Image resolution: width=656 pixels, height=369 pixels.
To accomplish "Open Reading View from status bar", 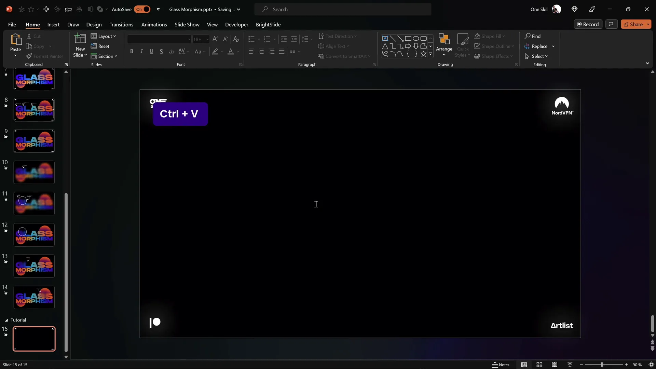I will point(555,365).
